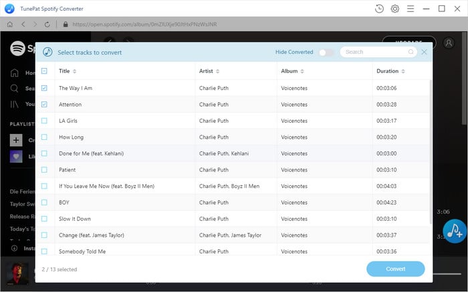Check the How Long track

(44, 137)
